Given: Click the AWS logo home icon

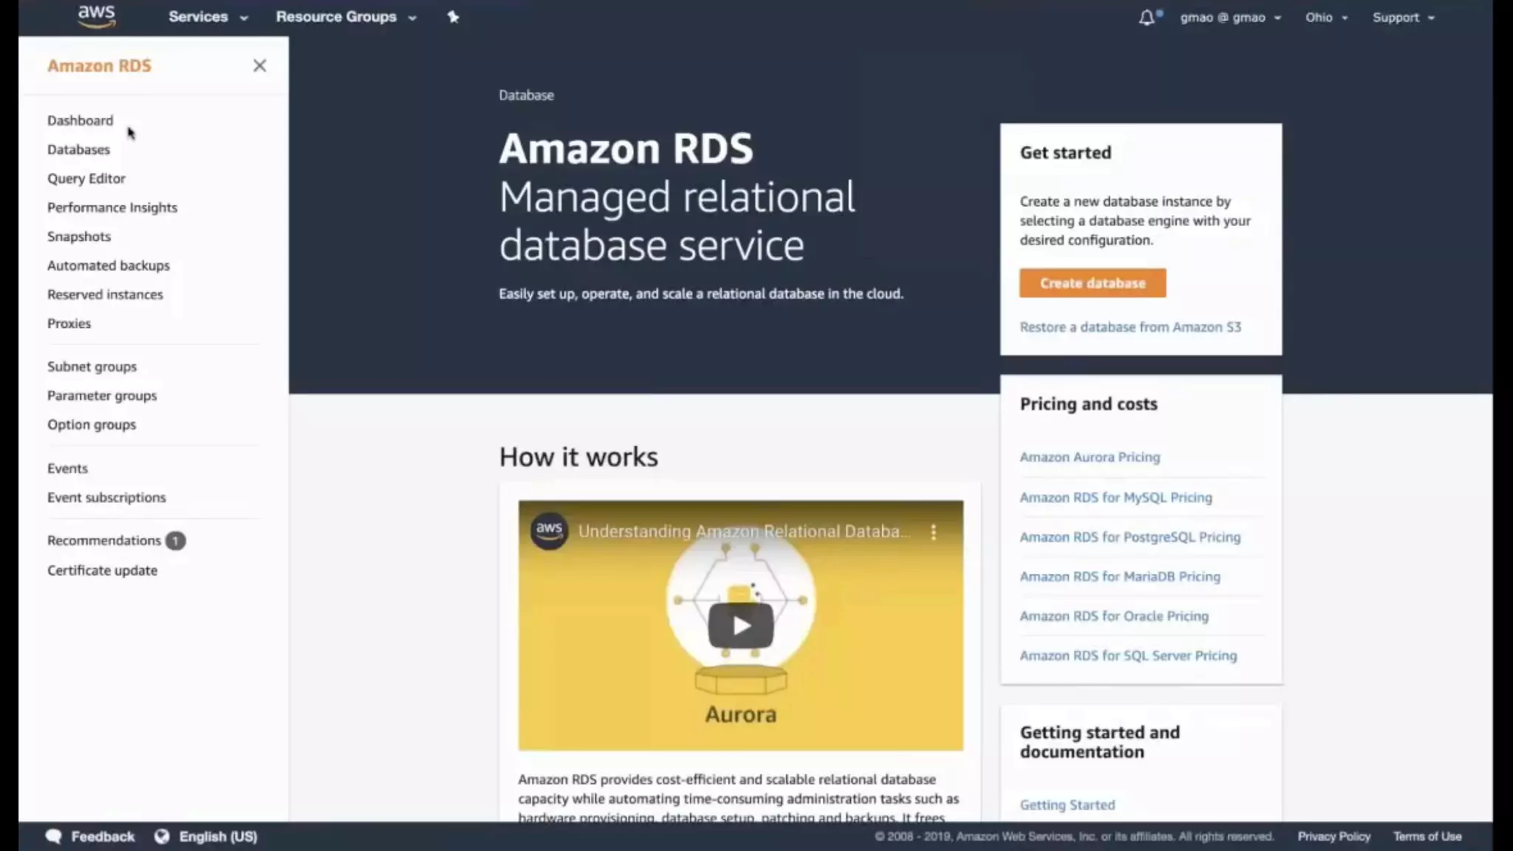Looking at the screenshot, I should click(x=97, y=16).
